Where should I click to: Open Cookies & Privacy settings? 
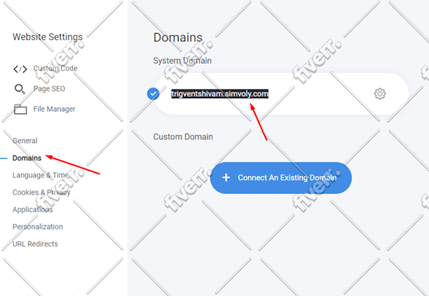tap(41, 192)
